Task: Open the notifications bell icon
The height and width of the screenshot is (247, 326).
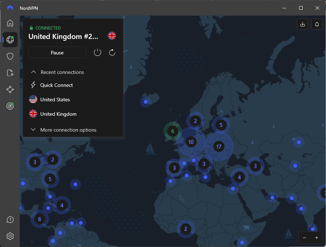Action: click(x=317, y=24)
